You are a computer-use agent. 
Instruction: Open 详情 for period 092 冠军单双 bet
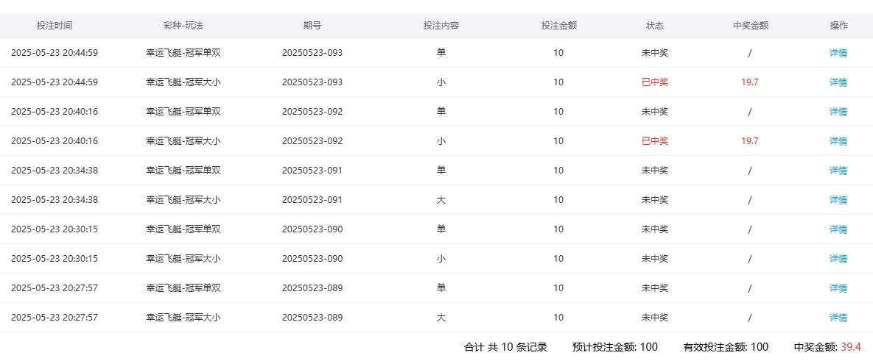tap(838, 112)
